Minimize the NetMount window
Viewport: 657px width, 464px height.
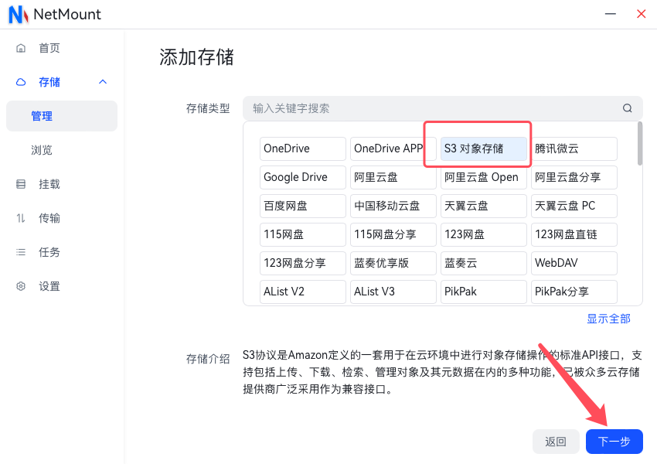tap(611, 14)
